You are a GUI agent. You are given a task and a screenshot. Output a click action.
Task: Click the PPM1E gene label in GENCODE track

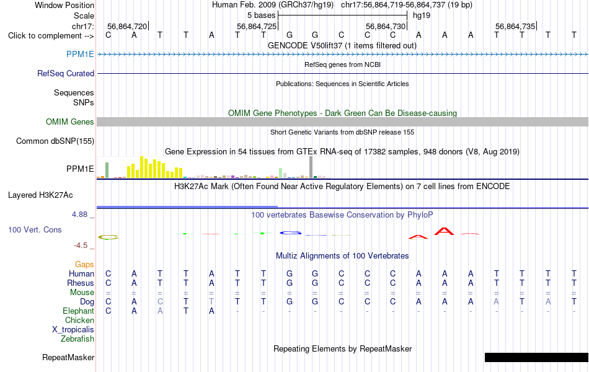tap(80, 54)
